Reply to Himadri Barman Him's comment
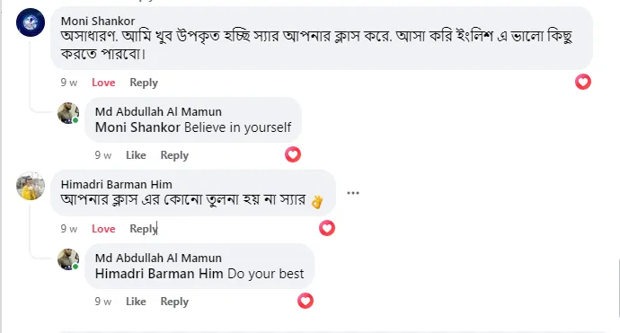Screen dimensions: 620x333 click(144, 229)
